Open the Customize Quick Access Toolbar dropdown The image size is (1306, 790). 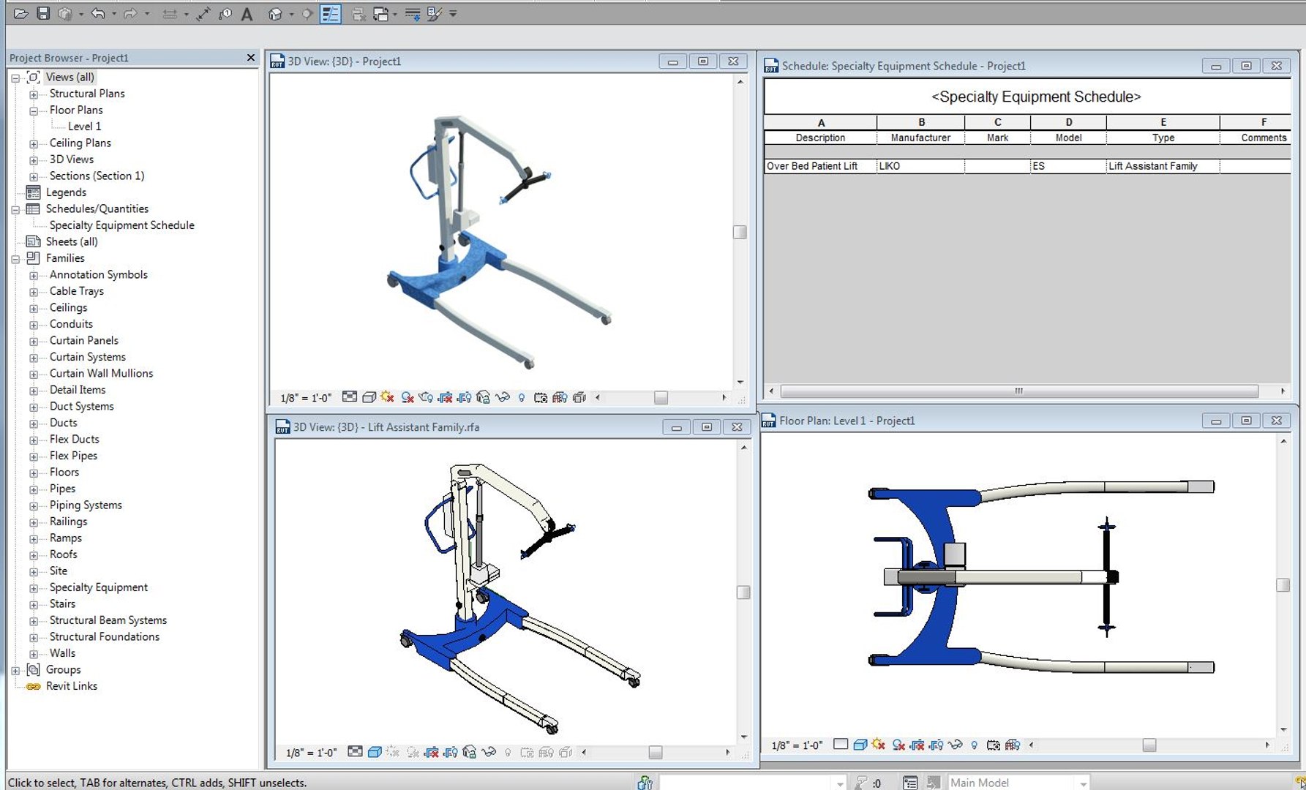click(x=454, y=13)
